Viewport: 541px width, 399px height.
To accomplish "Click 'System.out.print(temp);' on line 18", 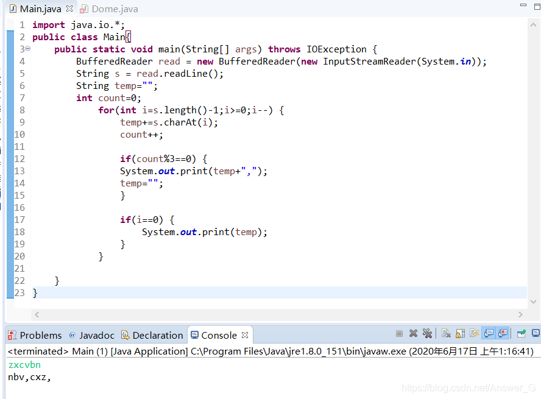I will 205,231.
